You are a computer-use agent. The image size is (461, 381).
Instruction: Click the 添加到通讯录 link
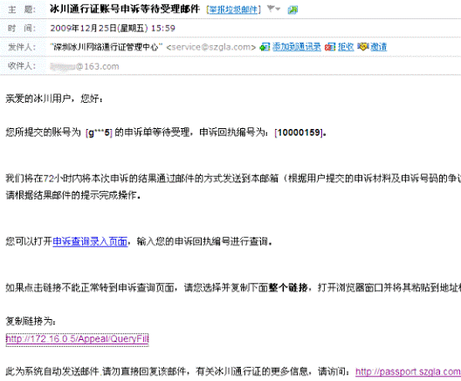pyautogui.click(x=296, y=47)
